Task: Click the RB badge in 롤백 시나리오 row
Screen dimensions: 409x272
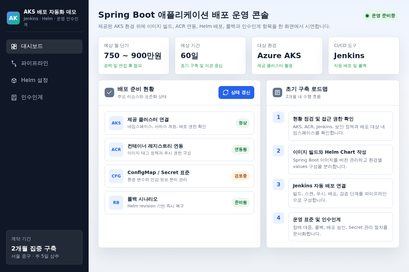Action: (x=116, y=203)
